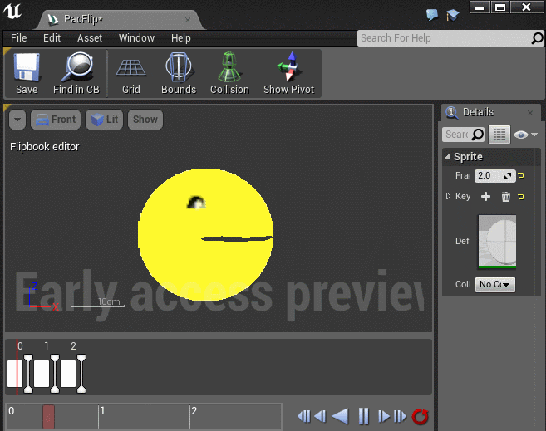Image resolution: width=546 pixels, height=431 pixels.
Task: Find the asset in Content Browser
Action: pos(76,74)
